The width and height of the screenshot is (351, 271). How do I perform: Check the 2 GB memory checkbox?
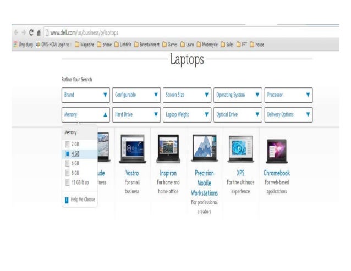pyautogui.click(x=67, y=144)
